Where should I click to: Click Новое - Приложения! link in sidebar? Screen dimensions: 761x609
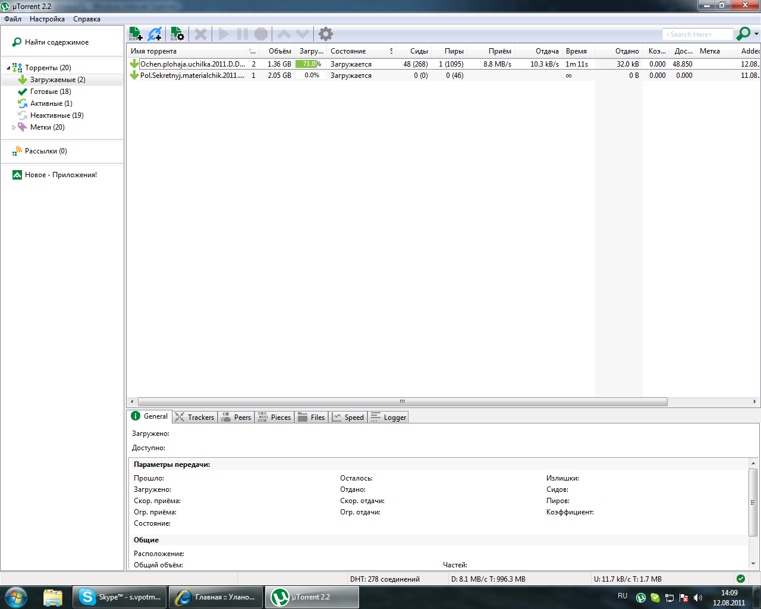pos(60,175)
